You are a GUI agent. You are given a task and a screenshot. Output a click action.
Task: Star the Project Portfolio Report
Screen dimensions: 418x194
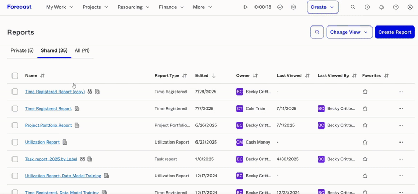pos(365,125)
